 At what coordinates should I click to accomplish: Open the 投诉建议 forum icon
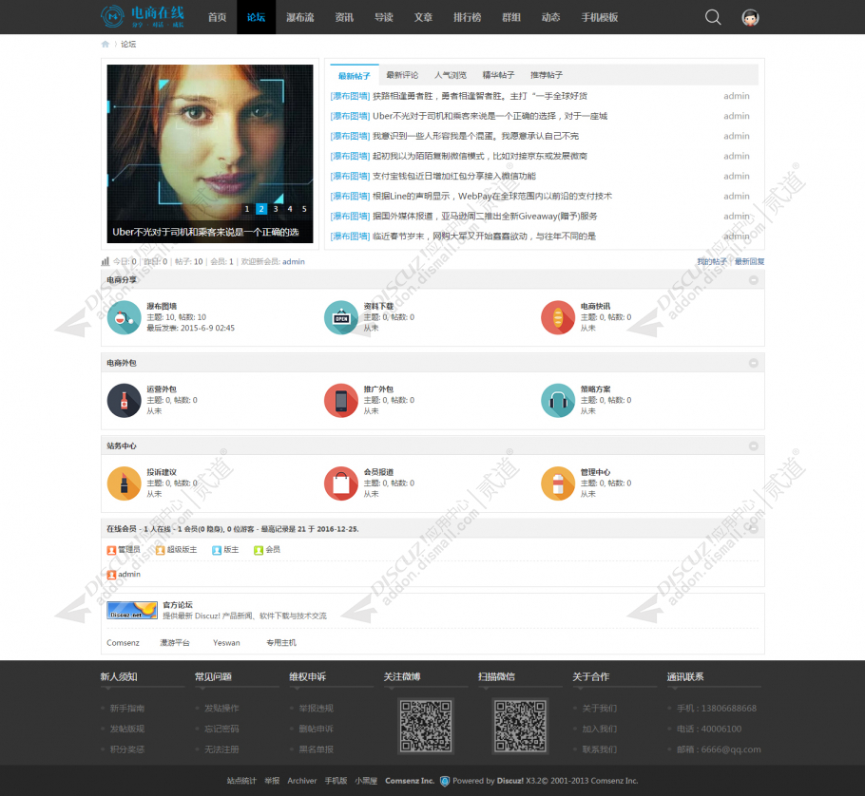[x=124, y=483]
